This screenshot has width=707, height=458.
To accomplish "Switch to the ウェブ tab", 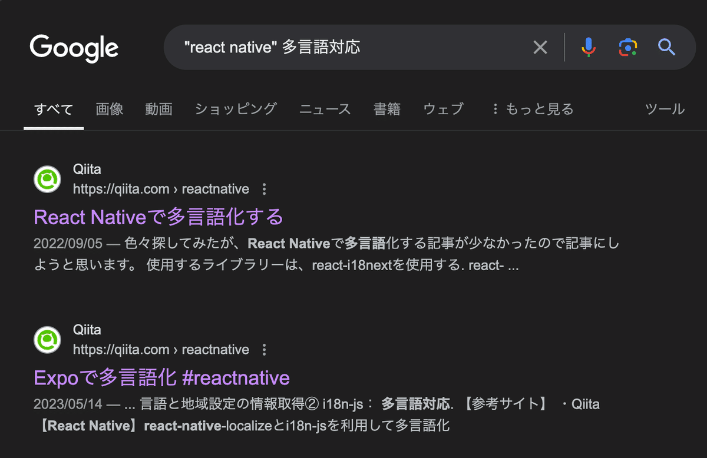I will pyautogui.click(x=444, y=109).
